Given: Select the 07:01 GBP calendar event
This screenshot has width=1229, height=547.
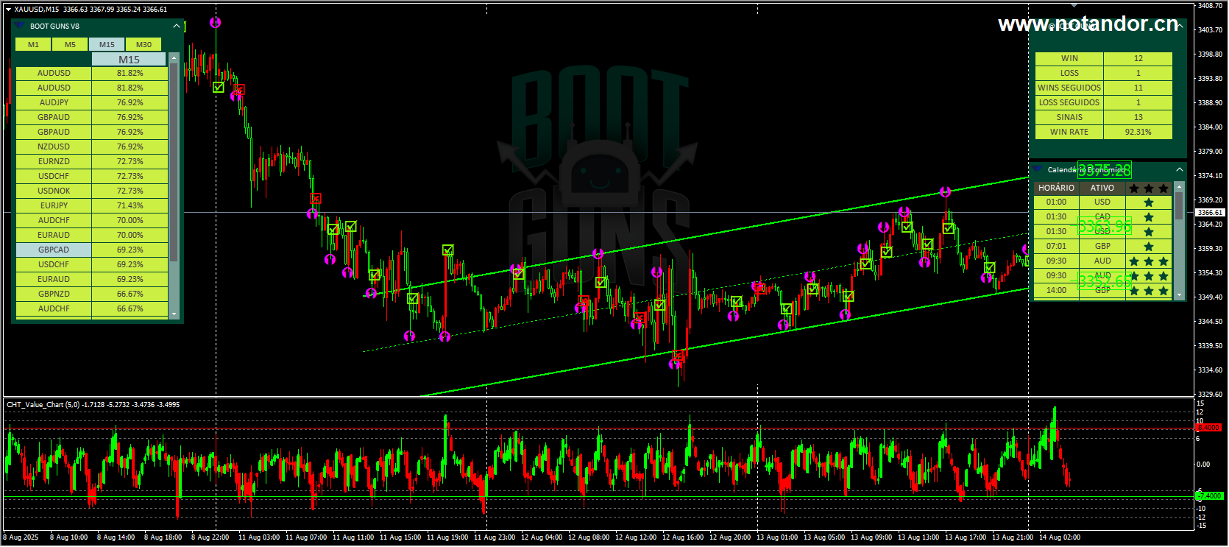Looking at the screenshot, I should [x=1103, y=246].
